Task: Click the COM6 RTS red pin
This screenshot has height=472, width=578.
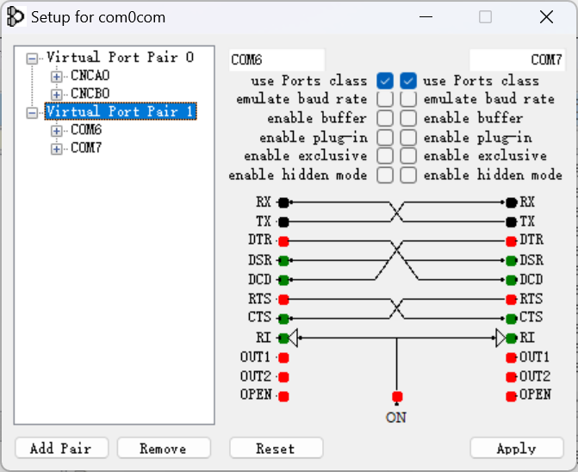Action: (x=283, y=299)
